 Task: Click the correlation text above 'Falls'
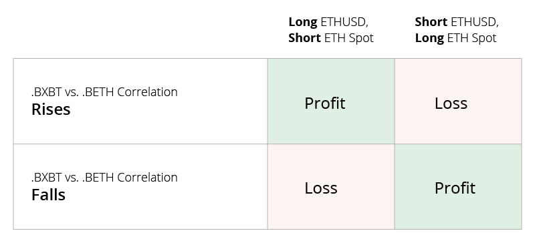pyautogui.click(x=104, y=177)
